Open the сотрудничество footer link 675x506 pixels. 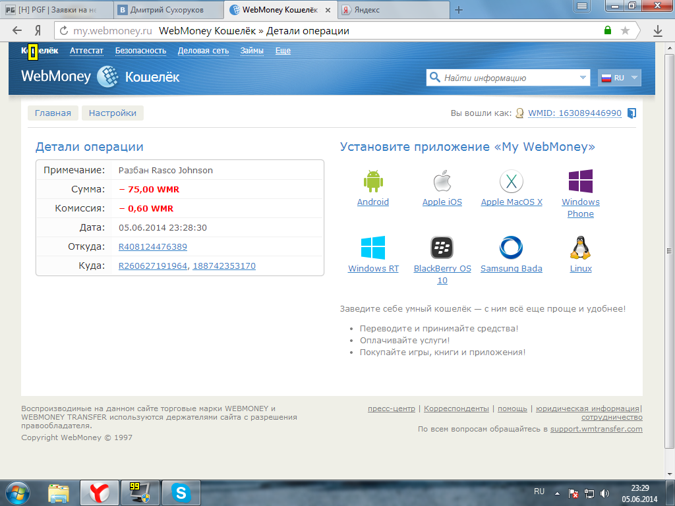612,417
